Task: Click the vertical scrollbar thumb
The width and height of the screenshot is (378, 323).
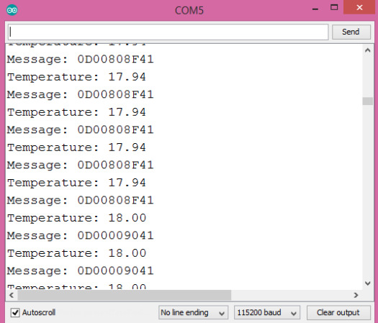Action: click(x=368, y=101)
